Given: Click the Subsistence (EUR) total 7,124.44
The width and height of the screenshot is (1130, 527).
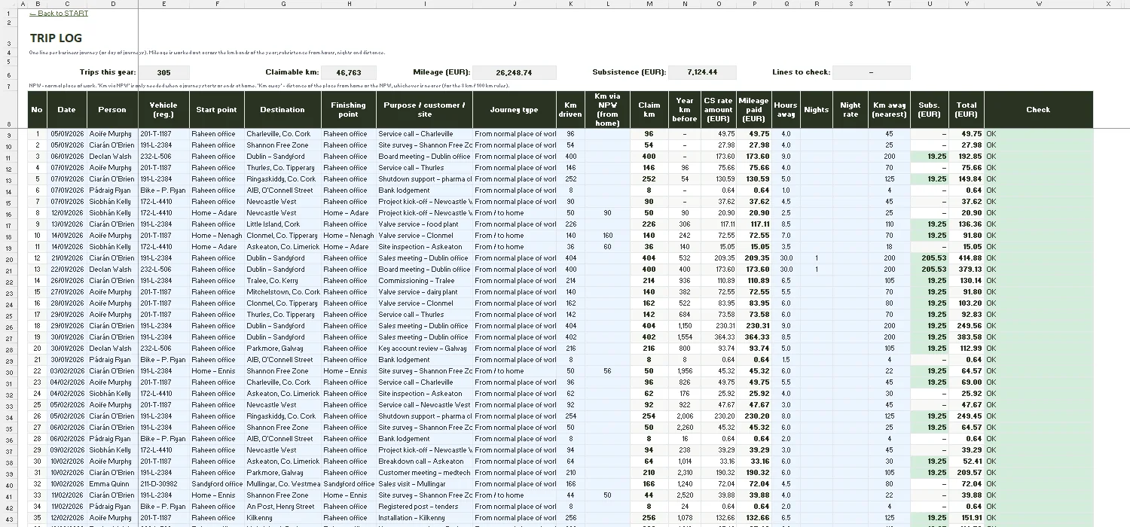Looking at the screenshot, I should click(702, 72).
